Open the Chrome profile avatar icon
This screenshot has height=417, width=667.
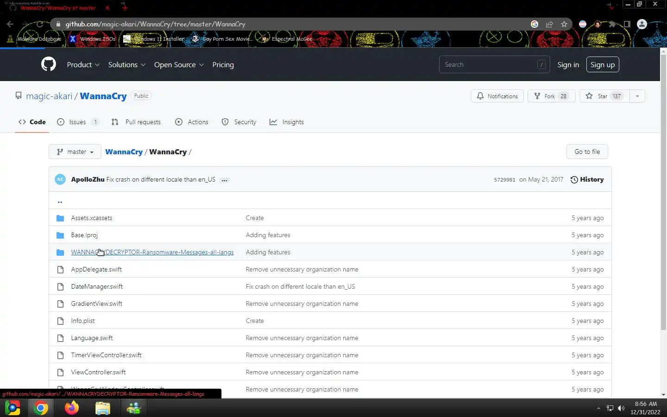(642, 24)
